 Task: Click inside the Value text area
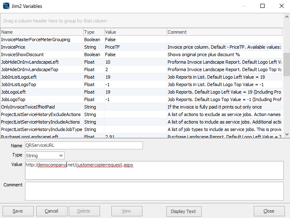[153, 171]
